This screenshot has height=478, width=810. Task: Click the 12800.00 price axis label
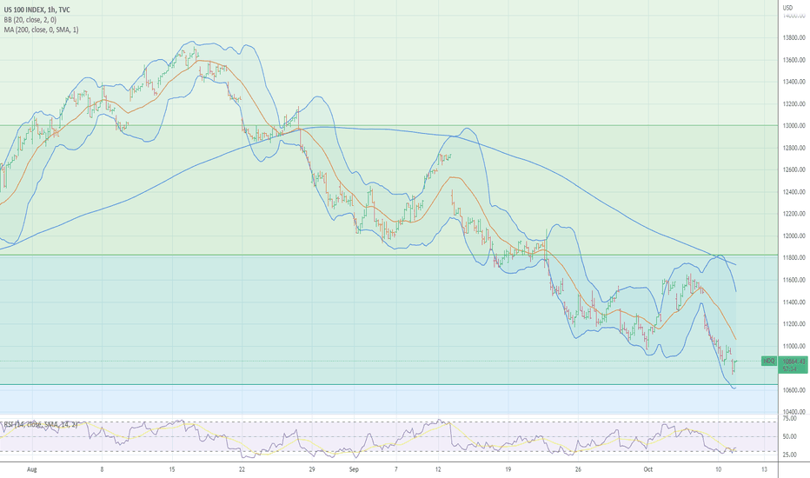click(794, 148)
